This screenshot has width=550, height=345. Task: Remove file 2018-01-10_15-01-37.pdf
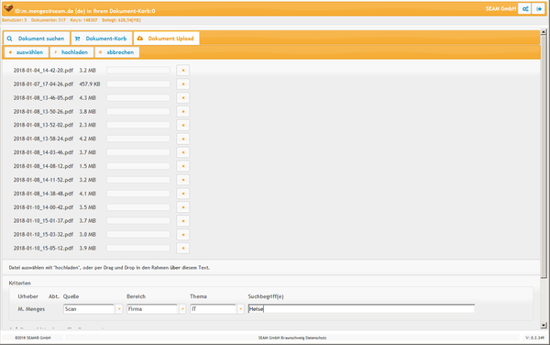(x=182, y=221)
